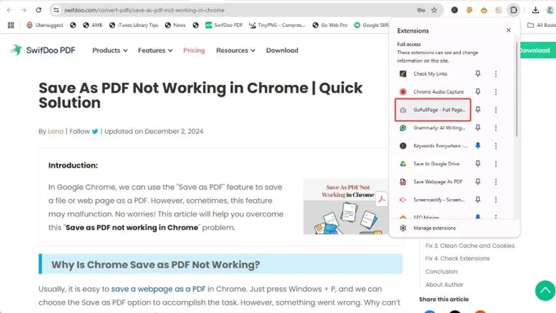Click the Extensions puzzle-piece toolbar button
This screenshot has width=556, height=313.
513,10
